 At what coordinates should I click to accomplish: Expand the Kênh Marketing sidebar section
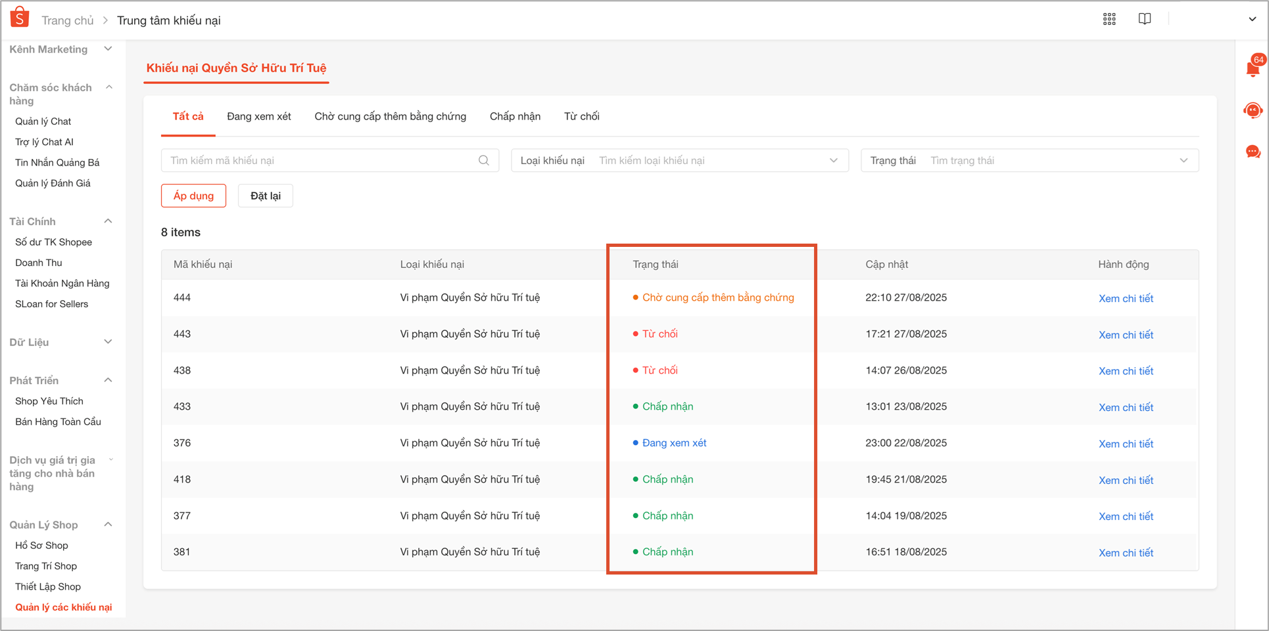108,49
